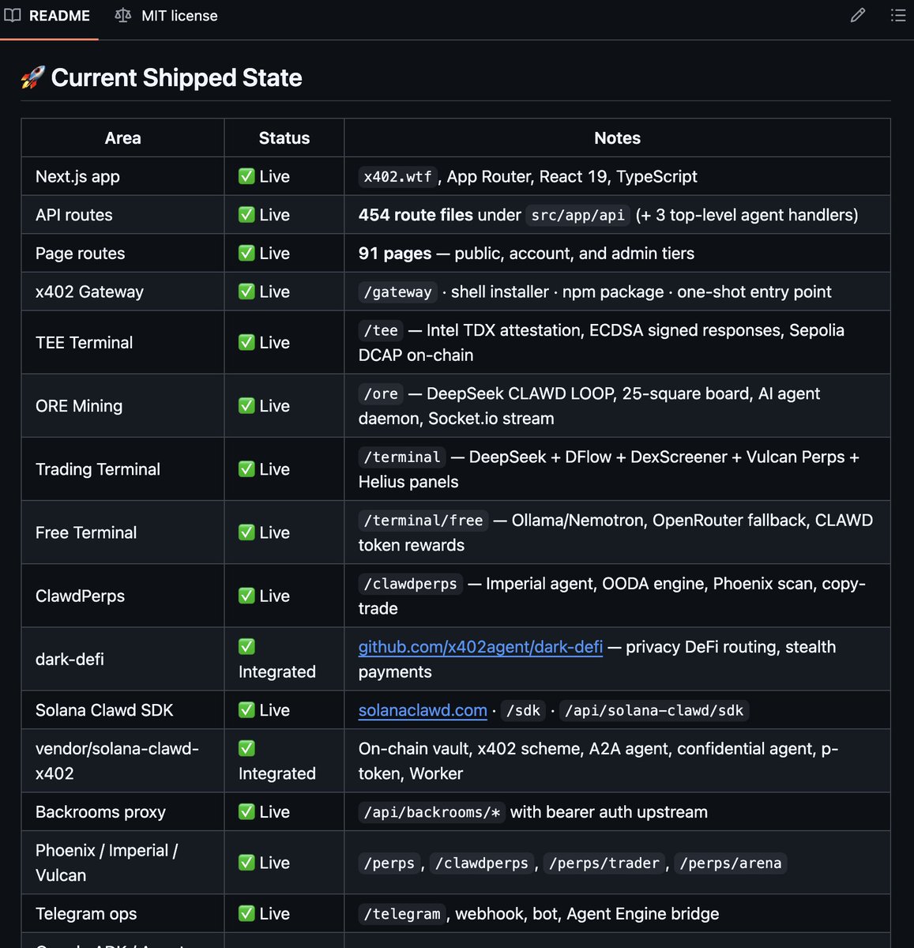Viewport: 914px width, 948px height.
Task: Click the green check in x402 Gateway row
Action: tap(246, 292)
